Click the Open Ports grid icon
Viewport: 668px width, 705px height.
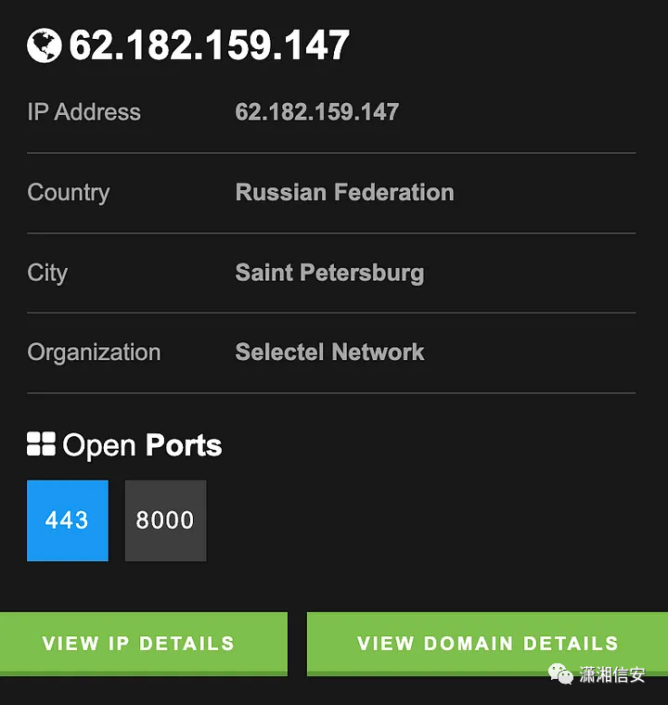pos(41,445)
